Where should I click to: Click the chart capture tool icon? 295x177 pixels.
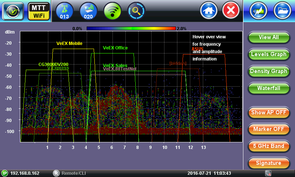[x=258, y=11]
